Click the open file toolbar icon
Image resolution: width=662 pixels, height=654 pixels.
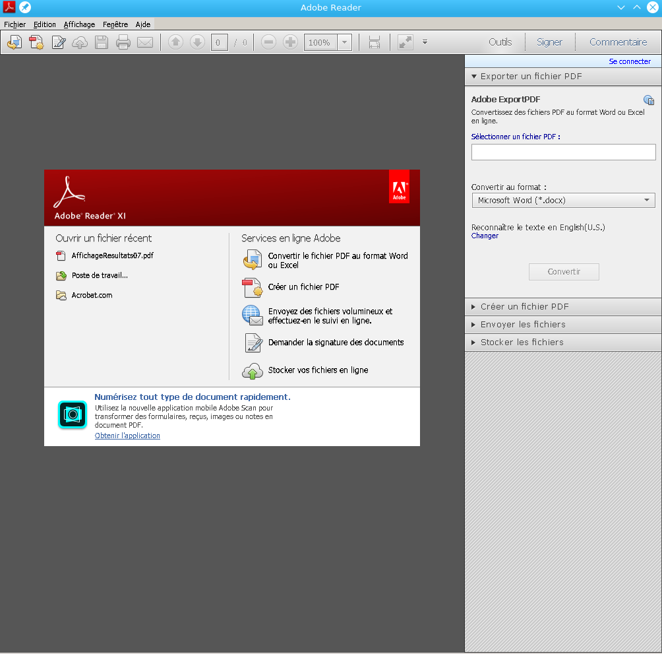[x=15, y=42]
